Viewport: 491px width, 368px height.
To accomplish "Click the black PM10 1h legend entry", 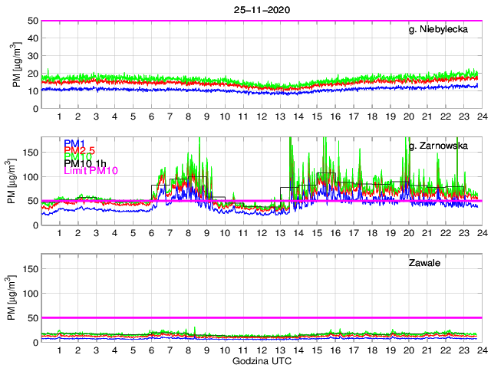I will click(85, 163).
